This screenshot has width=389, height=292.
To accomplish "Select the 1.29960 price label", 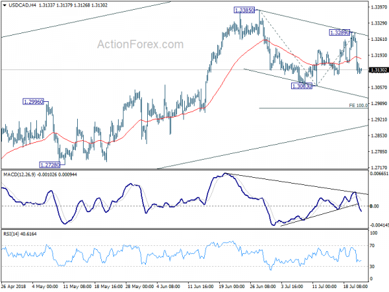I will (33, 102).
